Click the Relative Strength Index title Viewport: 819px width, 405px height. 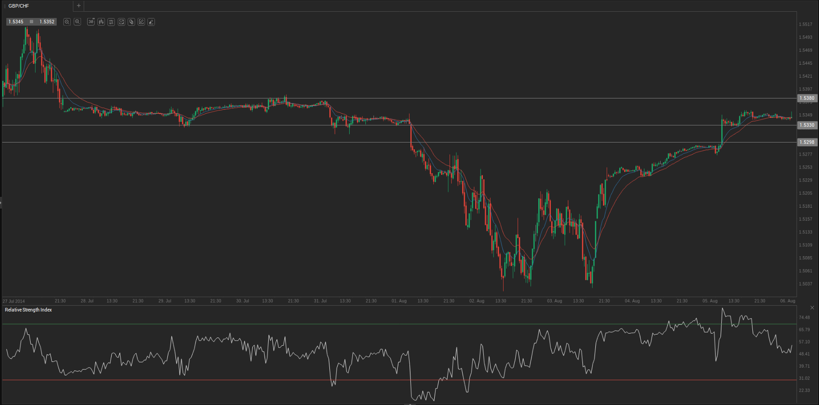28,310
